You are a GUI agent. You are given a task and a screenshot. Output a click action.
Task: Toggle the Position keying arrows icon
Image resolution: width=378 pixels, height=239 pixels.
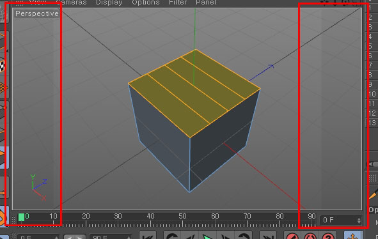(352, 235)
